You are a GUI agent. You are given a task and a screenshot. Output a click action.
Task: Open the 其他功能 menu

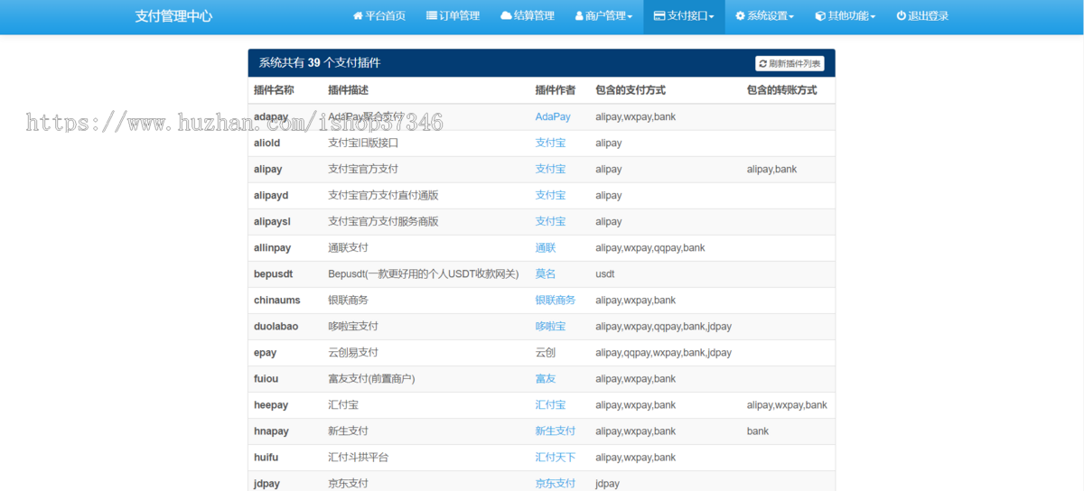point(846,16)
